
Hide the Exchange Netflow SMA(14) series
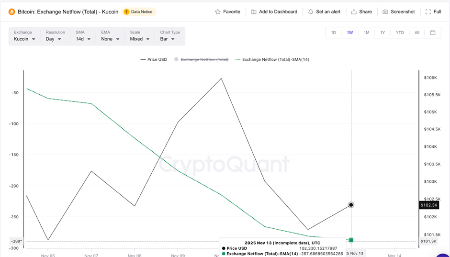tap(271, 59)
